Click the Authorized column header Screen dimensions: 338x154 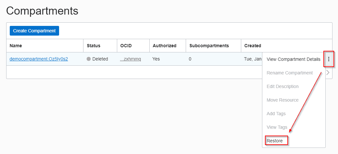pyautogui.click(x=165, y=46)
